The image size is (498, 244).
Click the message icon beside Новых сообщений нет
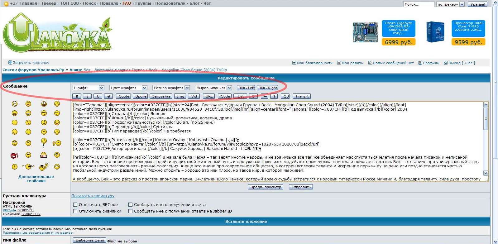click(x=370, y=63)
